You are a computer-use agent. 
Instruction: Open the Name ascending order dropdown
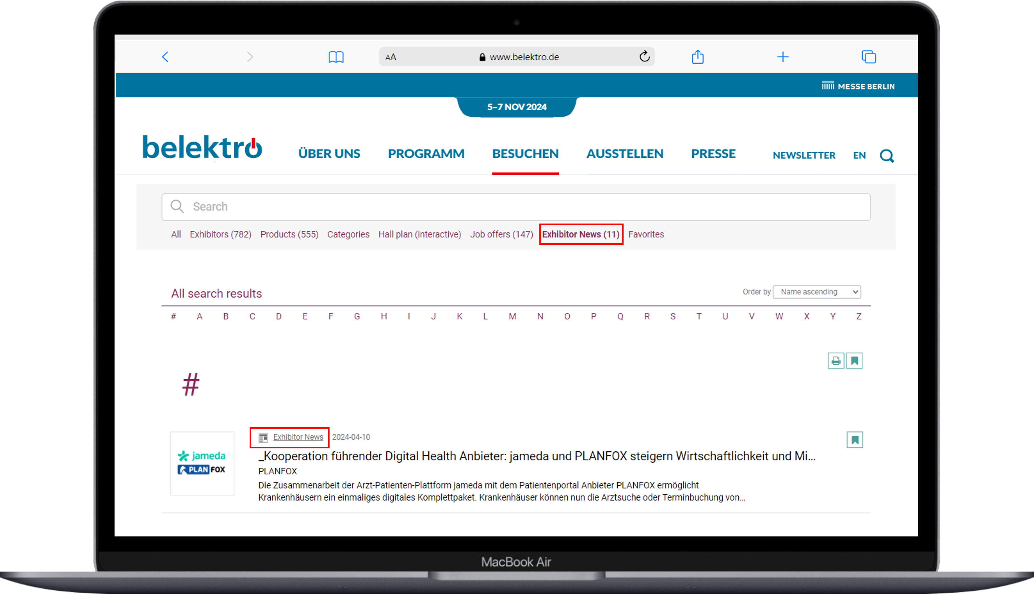[x=817, y=292]
